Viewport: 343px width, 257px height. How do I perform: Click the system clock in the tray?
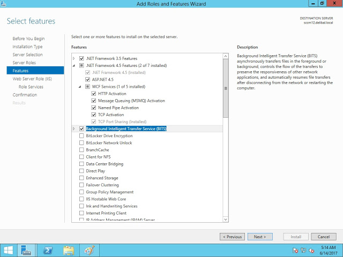[x=326, y=250]
